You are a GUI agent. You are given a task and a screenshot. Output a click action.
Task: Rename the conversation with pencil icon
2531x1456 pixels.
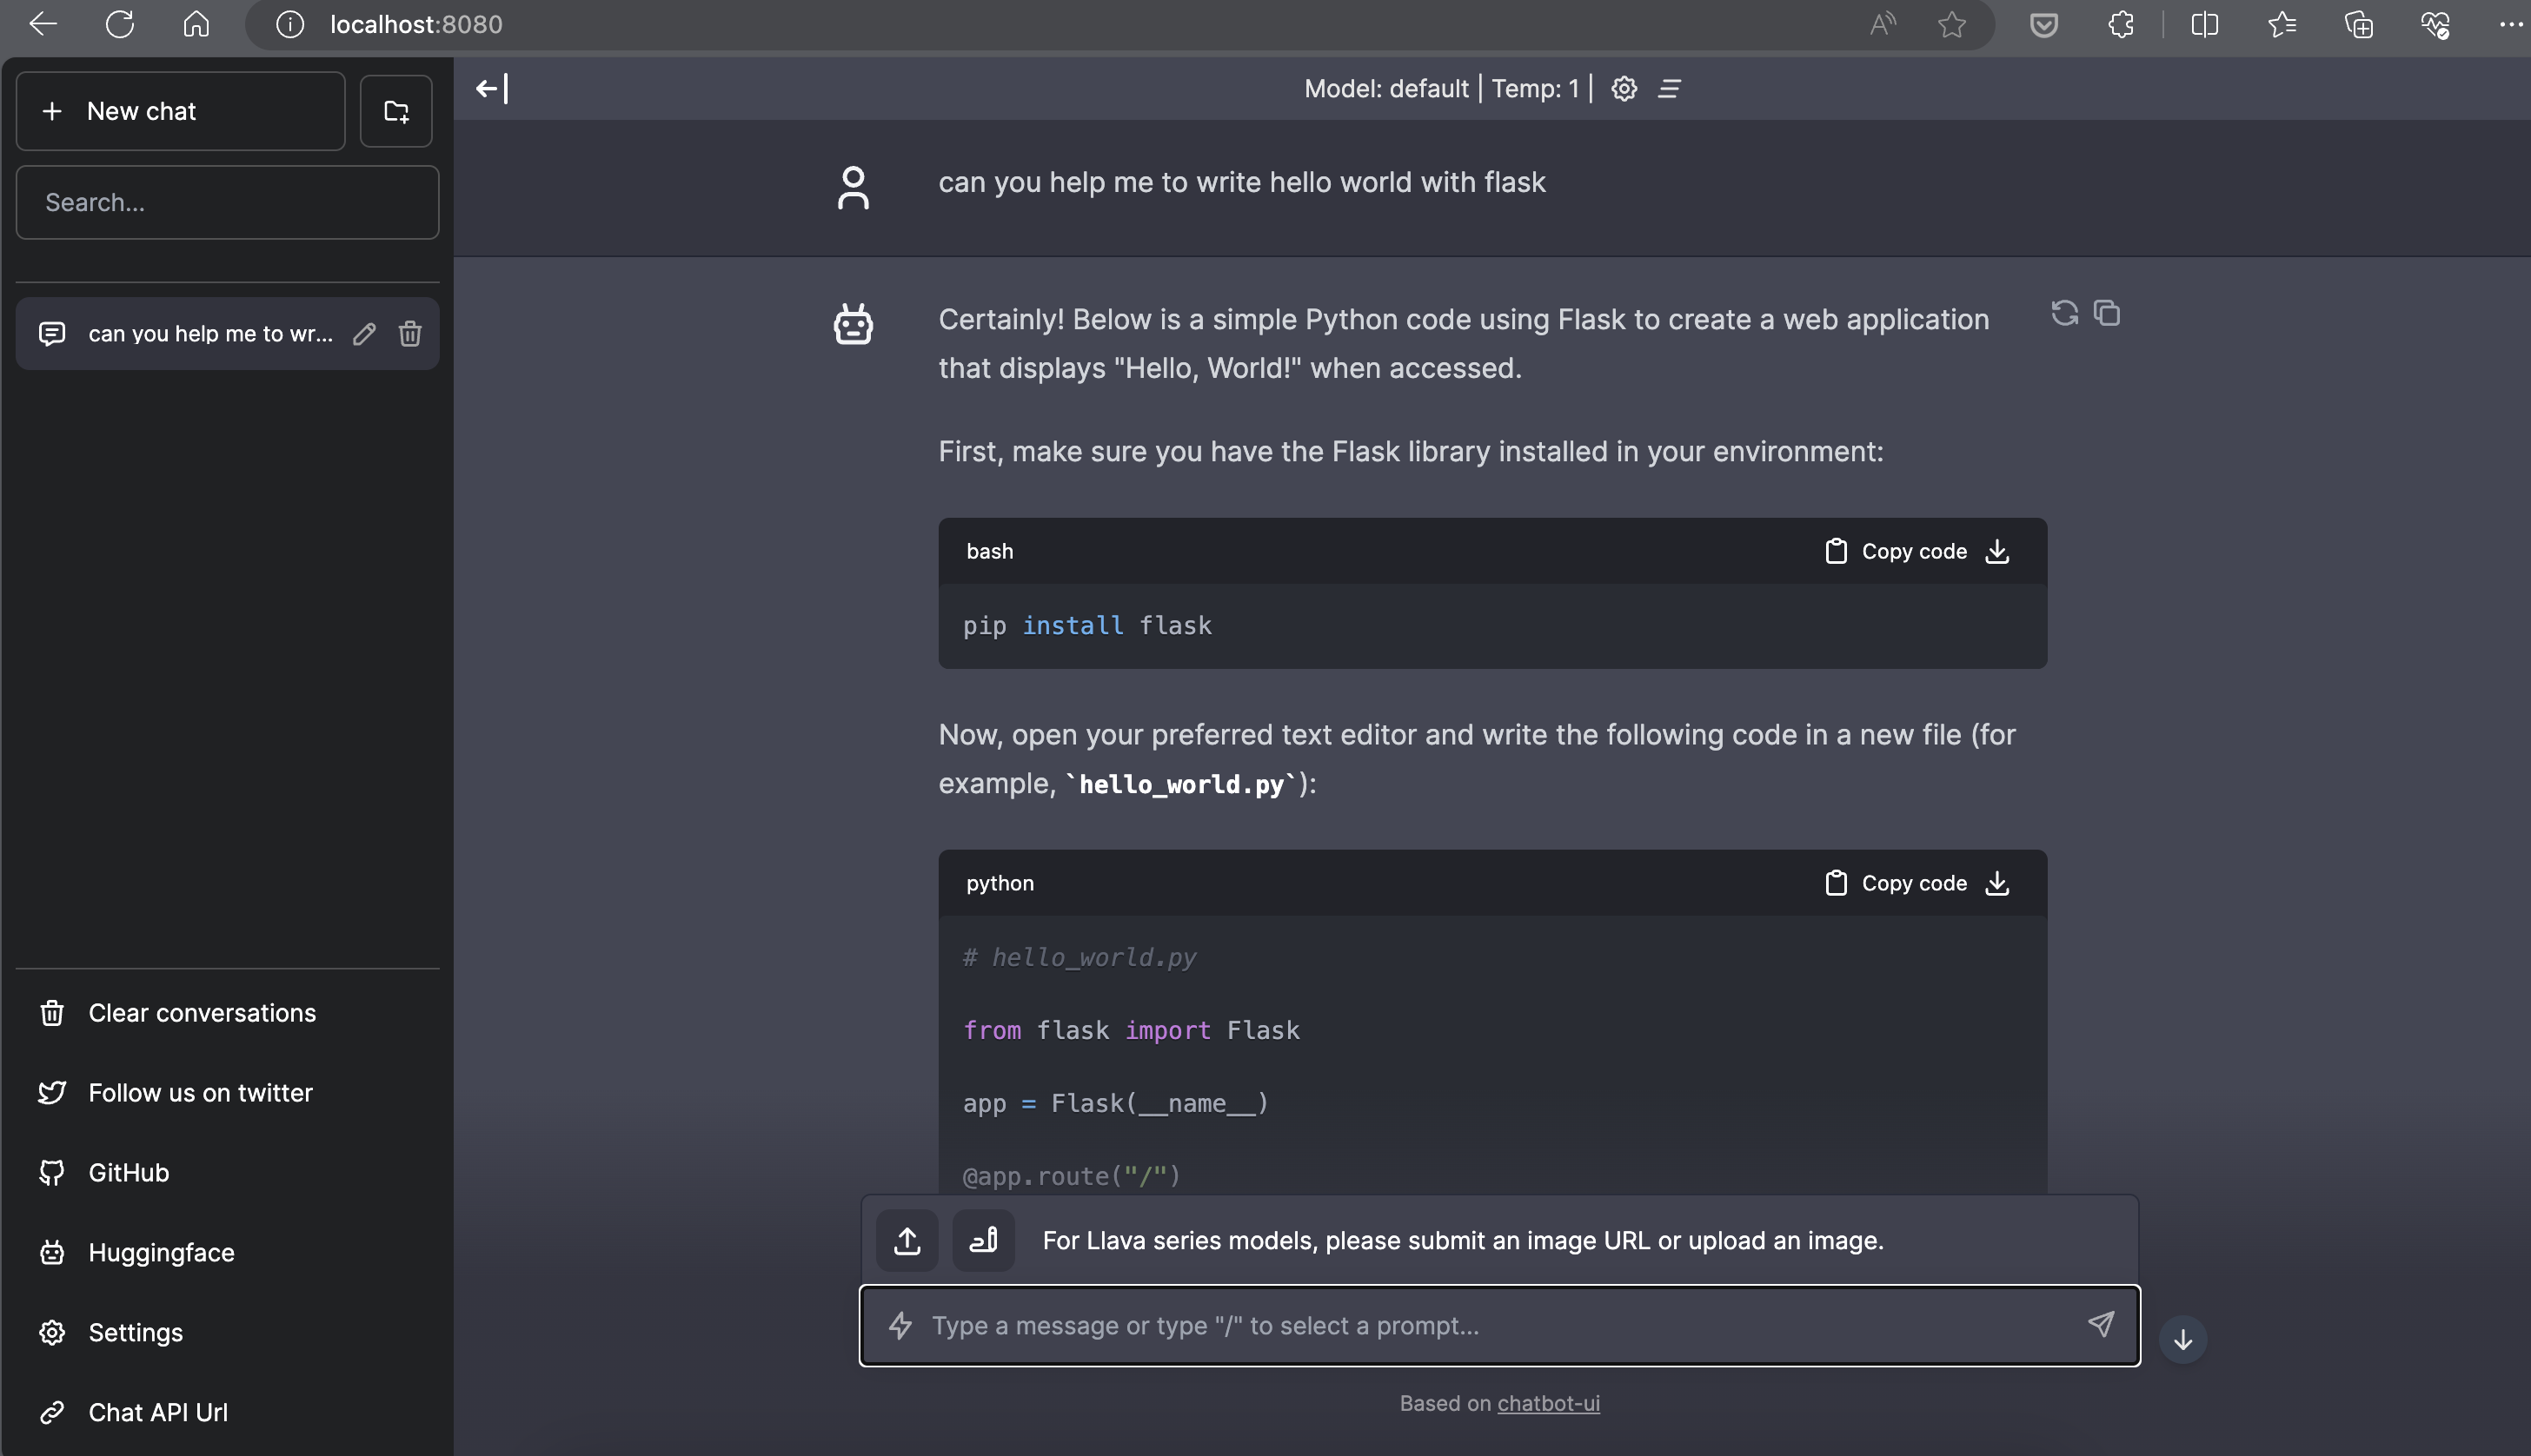click(364, 334)
